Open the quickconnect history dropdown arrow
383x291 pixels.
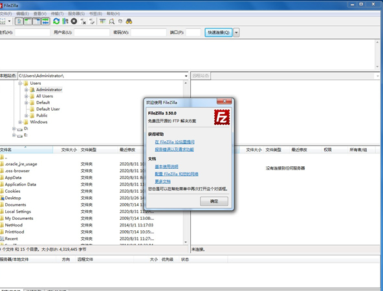click(236, 32)
